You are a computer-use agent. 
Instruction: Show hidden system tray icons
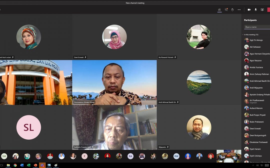(x=253, y=165)
